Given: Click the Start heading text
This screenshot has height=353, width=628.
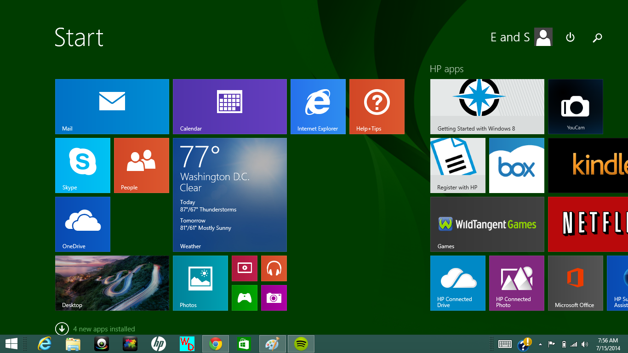Looking at the screenshot, I should [x=79, y=37].
